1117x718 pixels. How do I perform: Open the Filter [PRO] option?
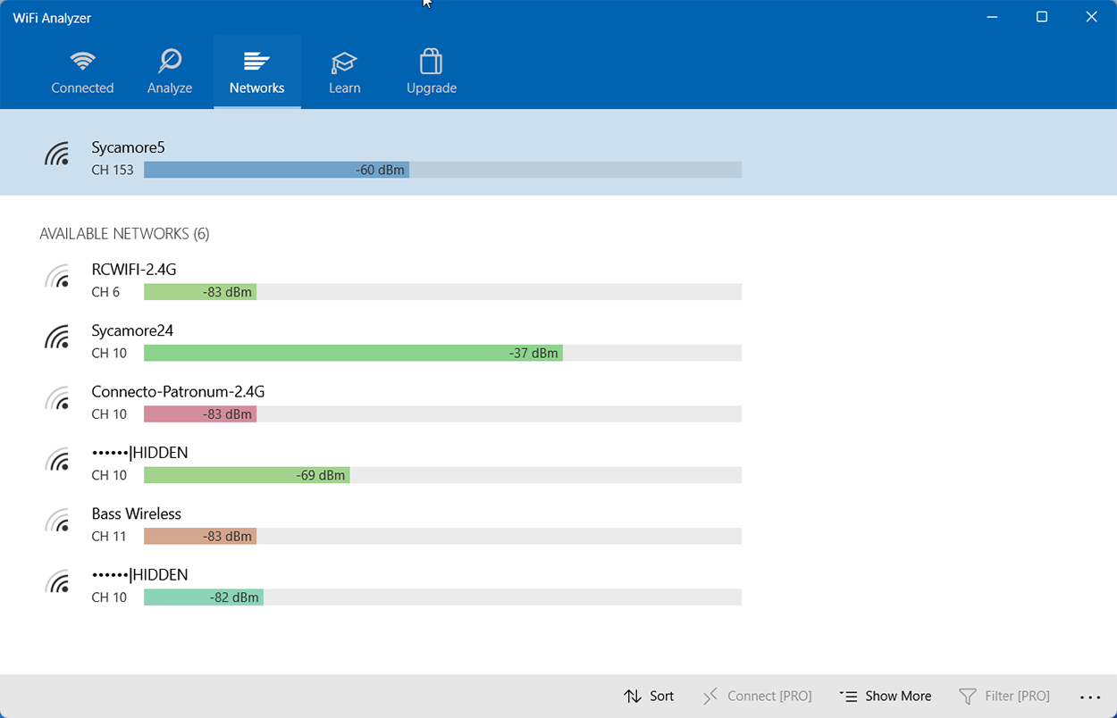(x=1004, y=696)
